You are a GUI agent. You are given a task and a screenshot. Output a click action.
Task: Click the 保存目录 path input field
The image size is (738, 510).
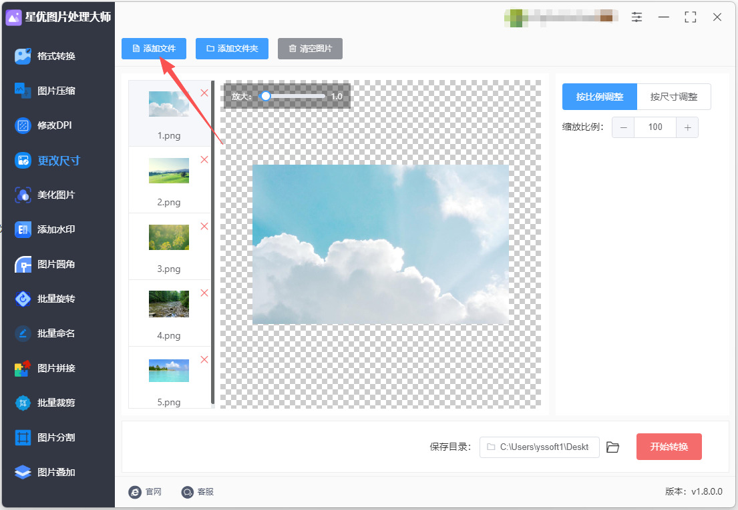pos(540,447)
